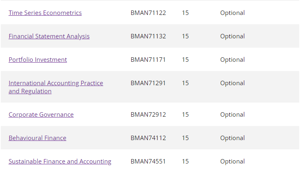300x174 pixels.
Task: Click the Optional label in Corporate Governance row
Action: pos(233,115)
